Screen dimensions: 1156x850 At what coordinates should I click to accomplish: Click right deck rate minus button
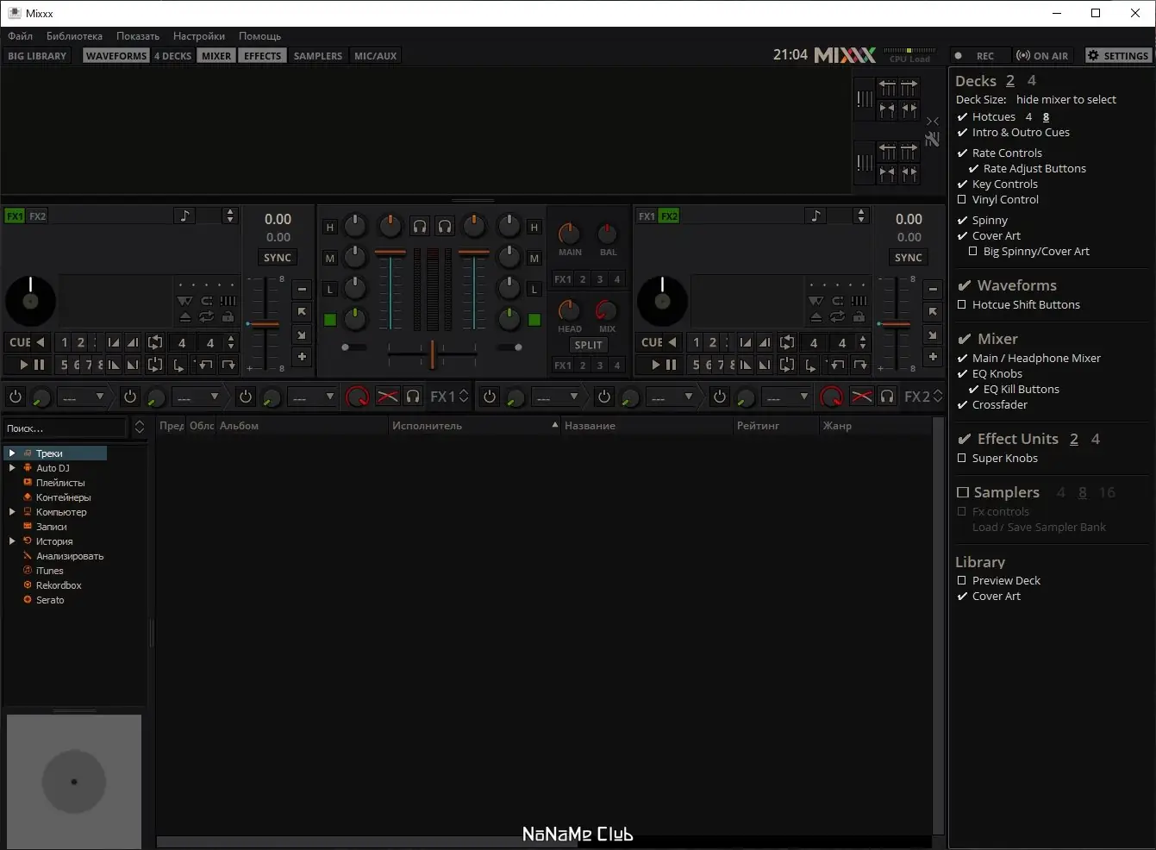click(933, 290)
